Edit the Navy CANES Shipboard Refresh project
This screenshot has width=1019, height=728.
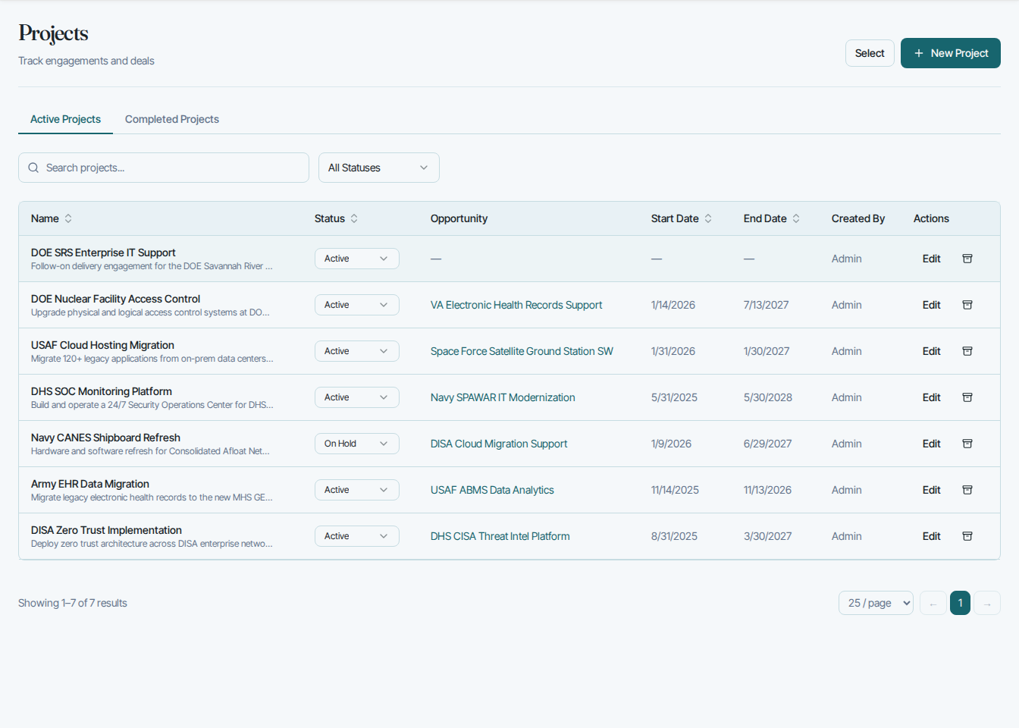click(x=931, y=444)
